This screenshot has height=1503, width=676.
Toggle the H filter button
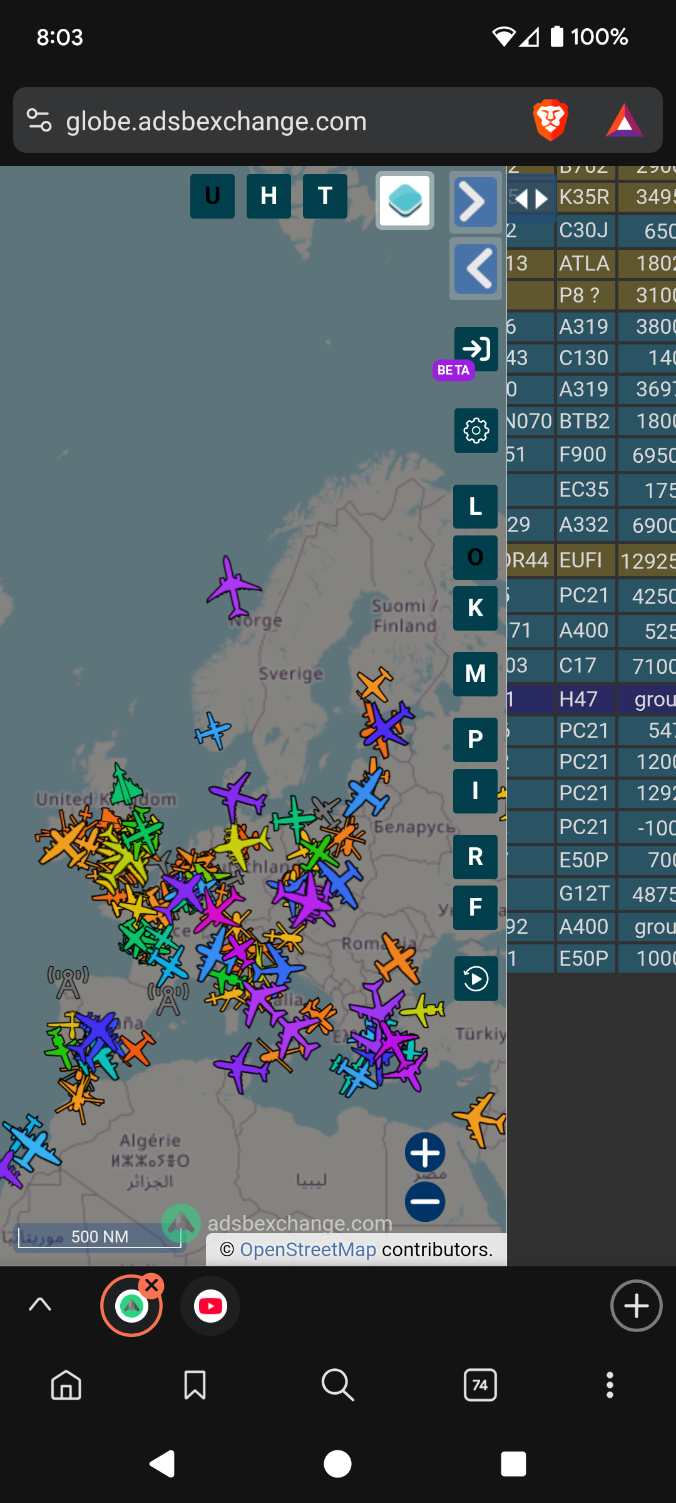[x=269, y=196]
